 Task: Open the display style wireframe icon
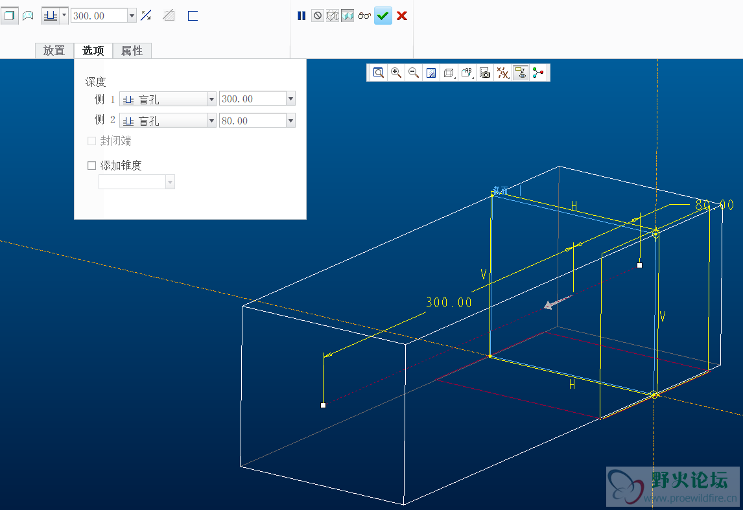point(449,73)
